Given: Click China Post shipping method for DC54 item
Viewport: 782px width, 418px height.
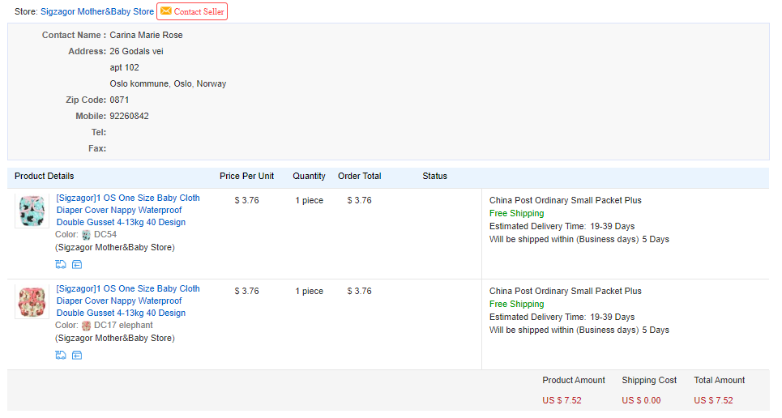Looking at the screenshot, I should coord(566,200).
